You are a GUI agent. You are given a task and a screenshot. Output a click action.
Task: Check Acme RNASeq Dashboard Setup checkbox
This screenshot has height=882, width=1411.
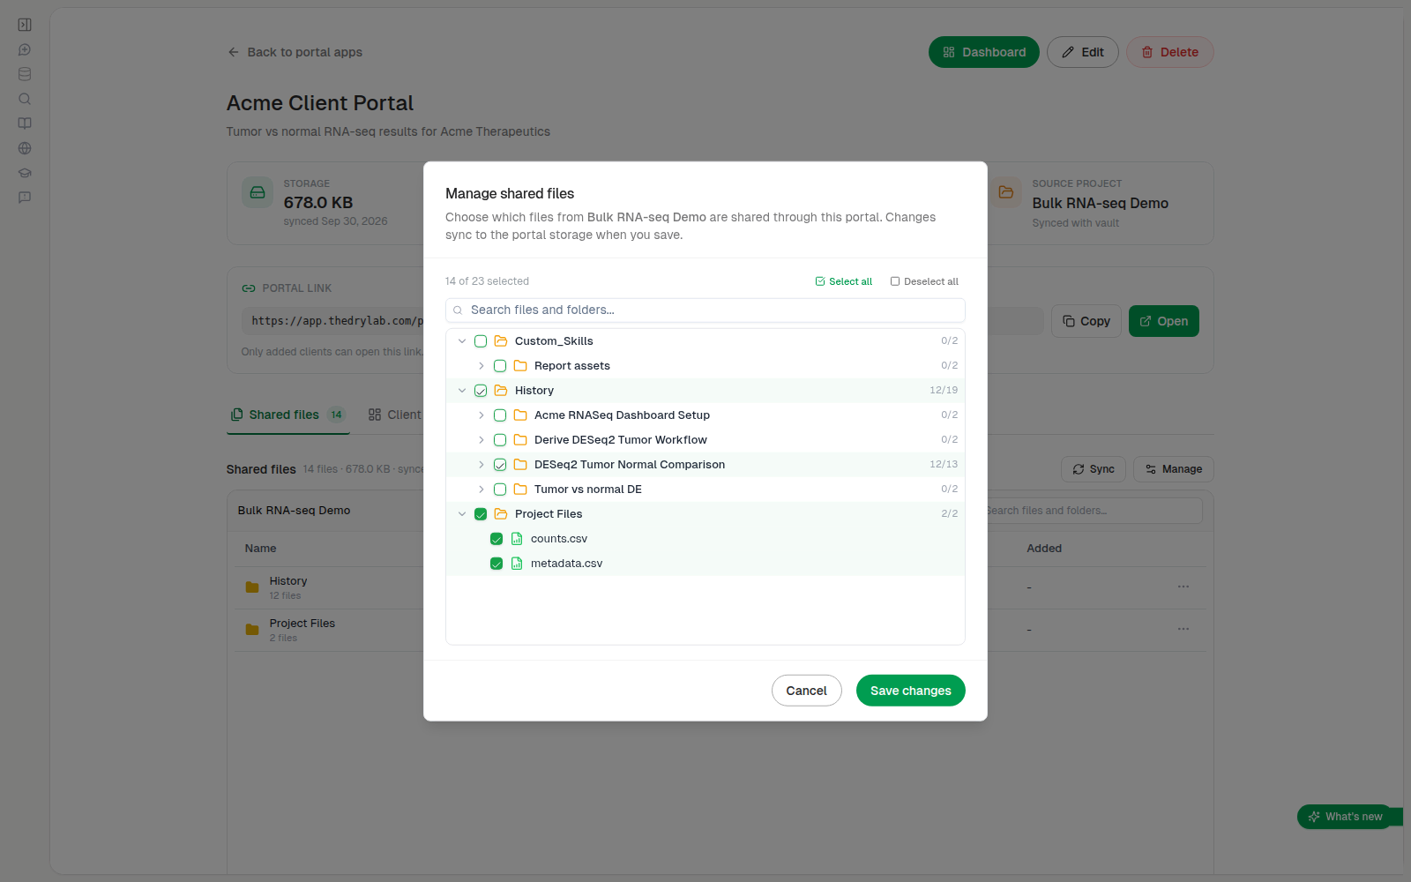point(500,415)
